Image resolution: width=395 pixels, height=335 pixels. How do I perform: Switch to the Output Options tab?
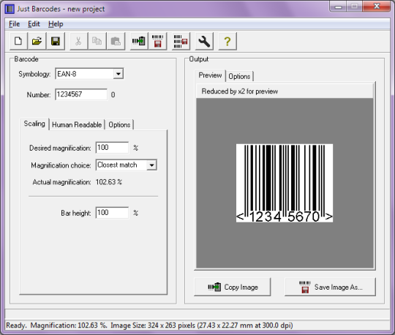pyautogui.click(x=239, y=76)
